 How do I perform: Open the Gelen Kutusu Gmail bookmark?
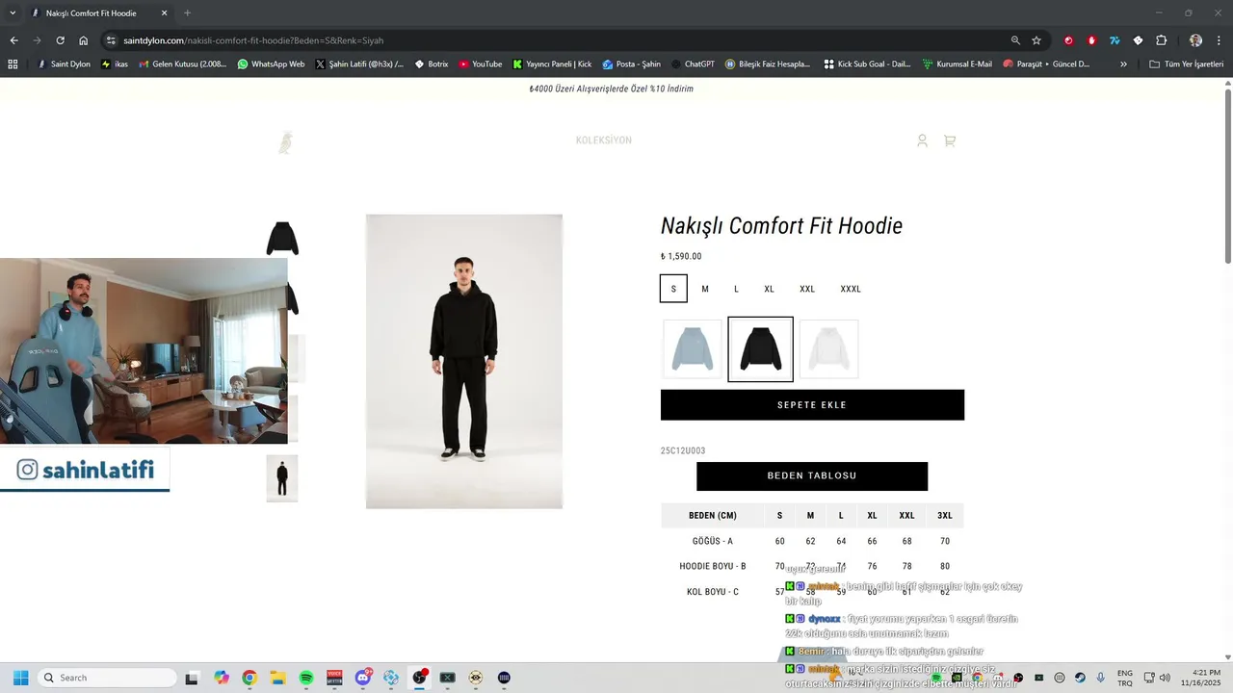click(x=183, y=64)
